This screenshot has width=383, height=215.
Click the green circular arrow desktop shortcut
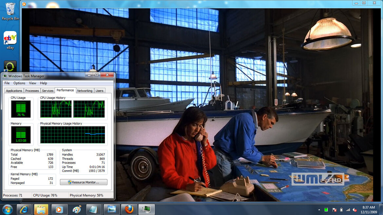point(10,66)
